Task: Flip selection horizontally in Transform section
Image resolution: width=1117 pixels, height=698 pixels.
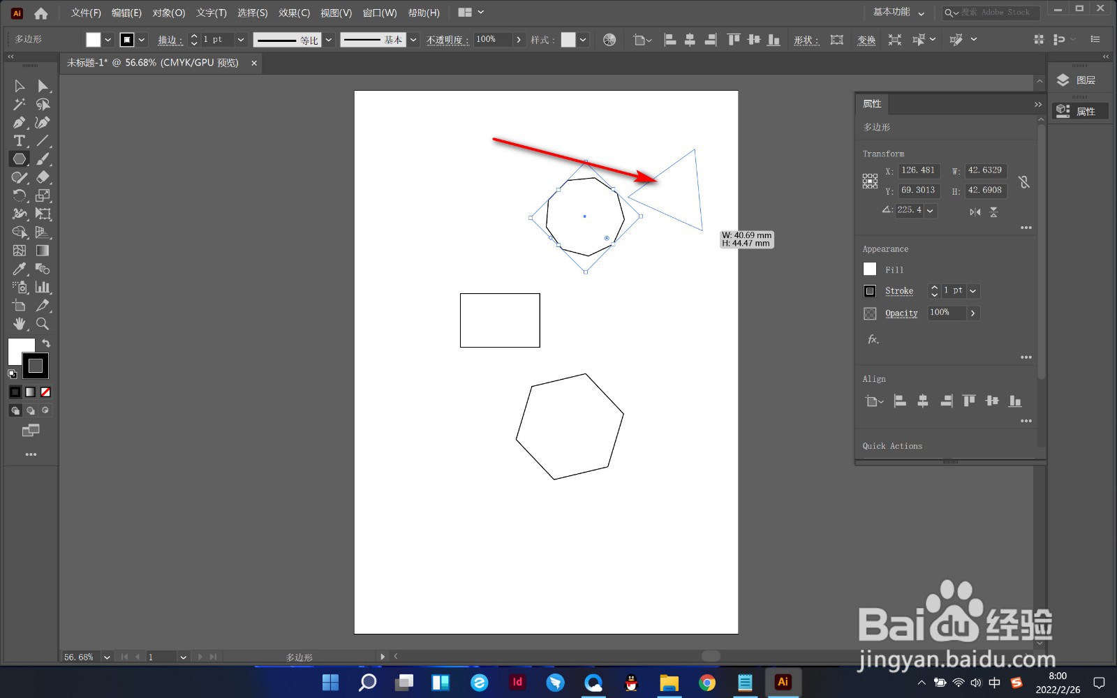Action: tap(975, 212)
